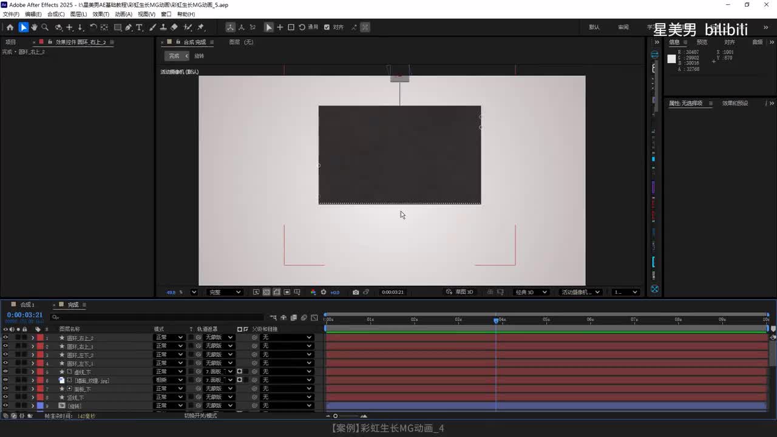Click the timeline layer search field
Screen dimensions: 777x437
pos(158,317)
